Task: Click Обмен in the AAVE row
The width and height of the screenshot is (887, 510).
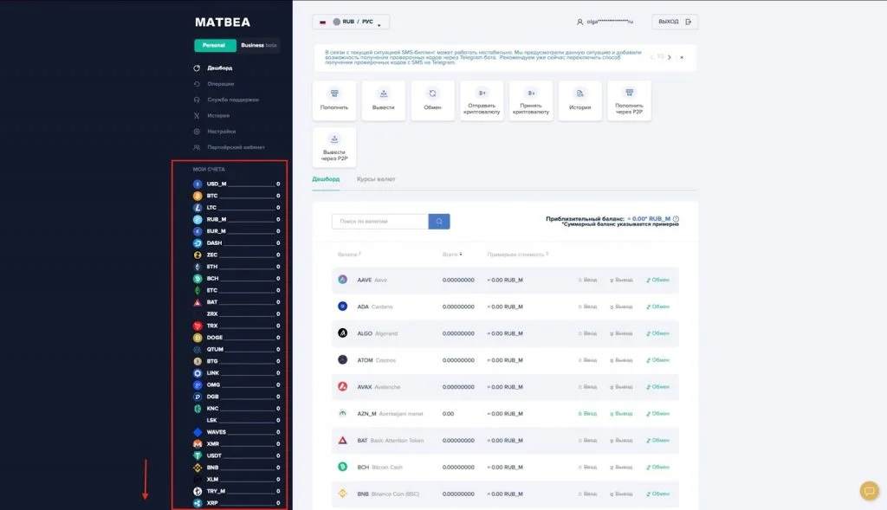Action: (x=658, y=280)
